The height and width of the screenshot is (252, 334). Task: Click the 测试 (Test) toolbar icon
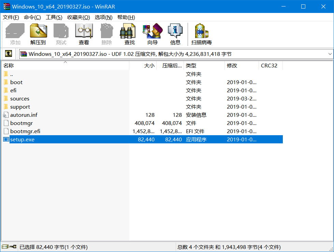pos(61,34)
